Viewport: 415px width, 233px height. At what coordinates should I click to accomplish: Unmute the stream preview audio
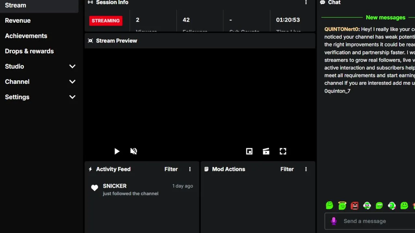(134, 151)
